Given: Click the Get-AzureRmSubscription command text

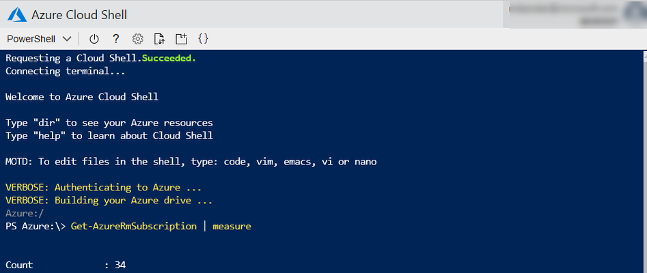Looking at the screenshot, I should coord(134,227).
